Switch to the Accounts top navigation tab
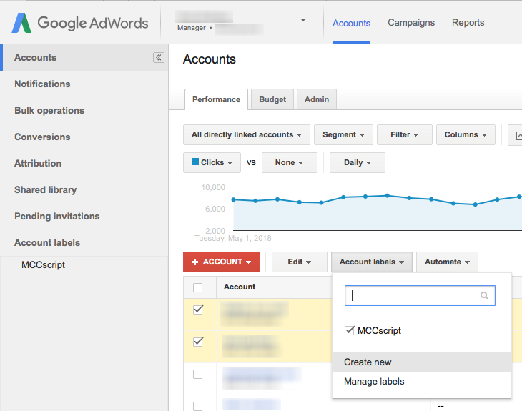 (351, 23)
